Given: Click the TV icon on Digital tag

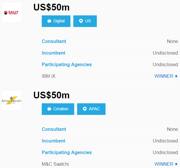Looking at the screenshot, I should coord(49,21).
